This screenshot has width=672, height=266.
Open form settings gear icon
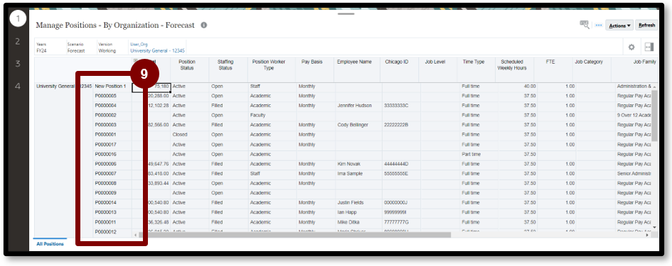pos(631,47)
